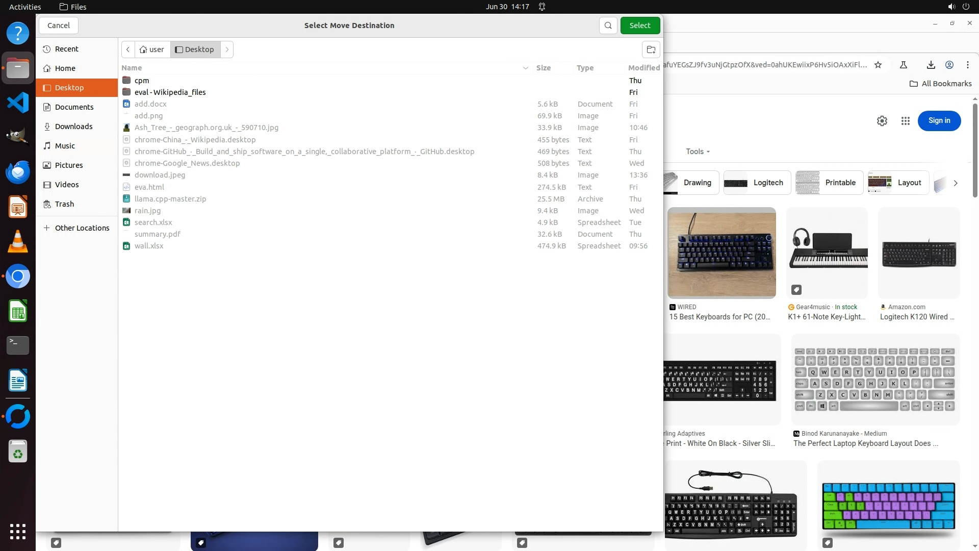979x551 pixels.
Task: Open the cpm folder
Action: click(x=142, y=81)
